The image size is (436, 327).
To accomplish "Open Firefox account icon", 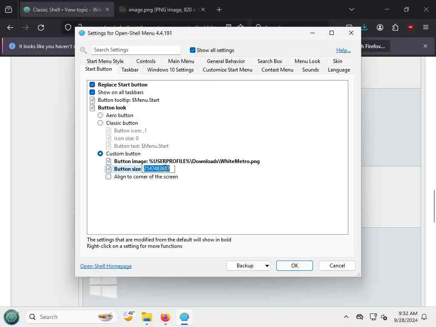I will (380, 27).
